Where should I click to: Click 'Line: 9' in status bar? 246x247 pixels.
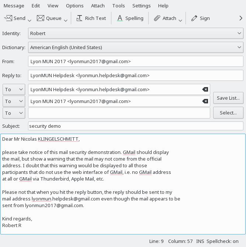point(156,241)
